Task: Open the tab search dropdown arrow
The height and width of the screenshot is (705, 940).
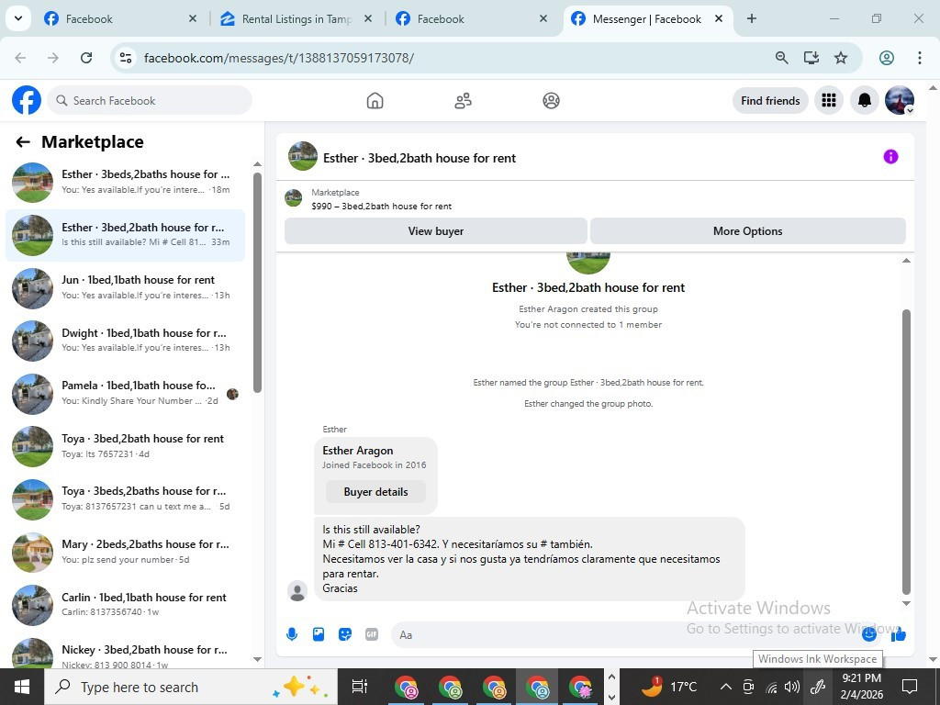Action: (18, 18)
